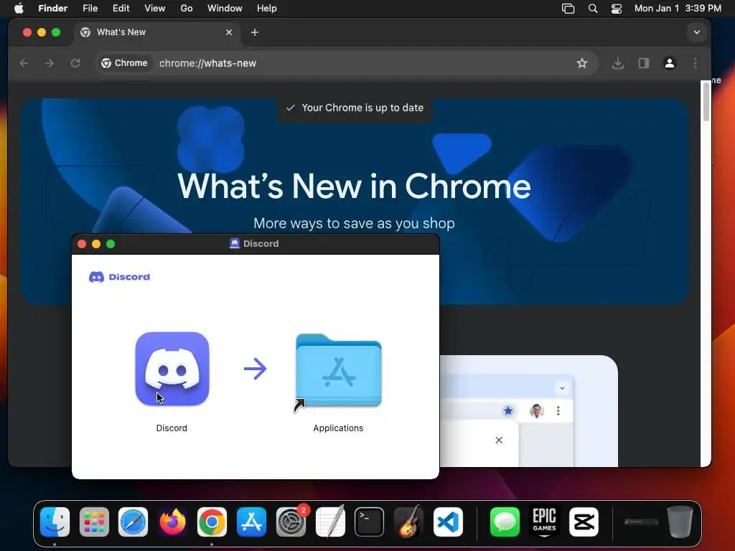Bookmark this page with the star icon
735x551 pixels.
(581, 63)
